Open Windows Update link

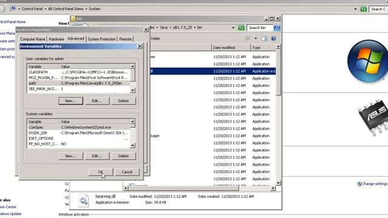coord(11,214)
